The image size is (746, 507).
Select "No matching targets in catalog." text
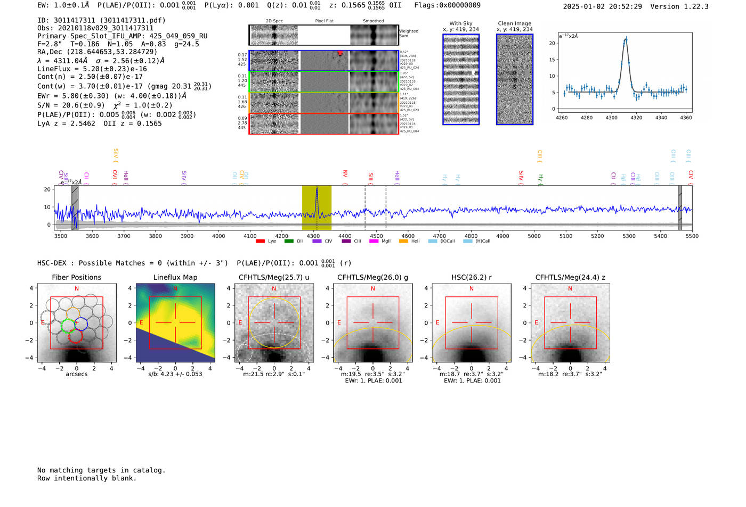101,470
